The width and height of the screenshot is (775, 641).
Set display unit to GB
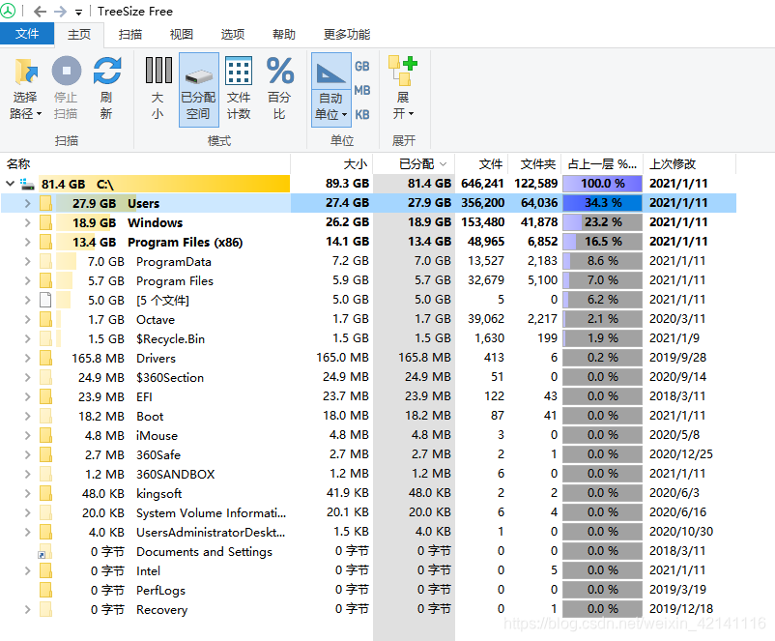click(361, 66)
